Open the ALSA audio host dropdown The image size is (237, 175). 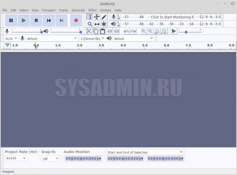tap(11, 38)
